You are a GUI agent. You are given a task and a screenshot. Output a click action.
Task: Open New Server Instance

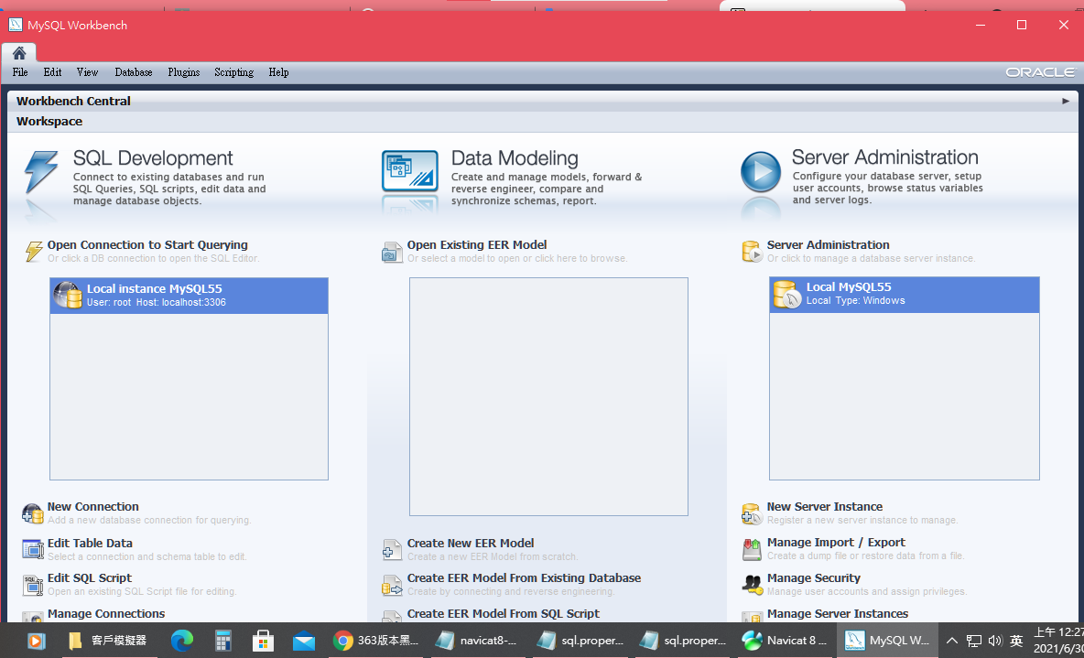(x=825, y=507)
